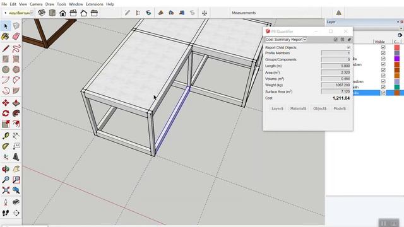Click the table icon in PB Quantifier header
The image size is (404, 227).
click(342, 39)
